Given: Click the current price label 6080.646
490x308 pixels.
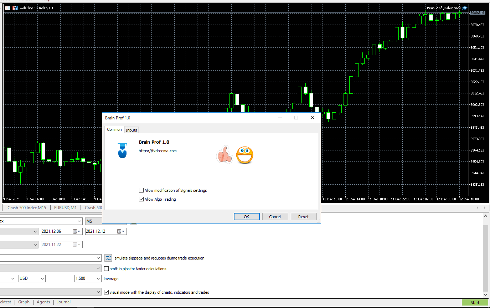Looking at the screenshot, I should [x=477, y=12].
